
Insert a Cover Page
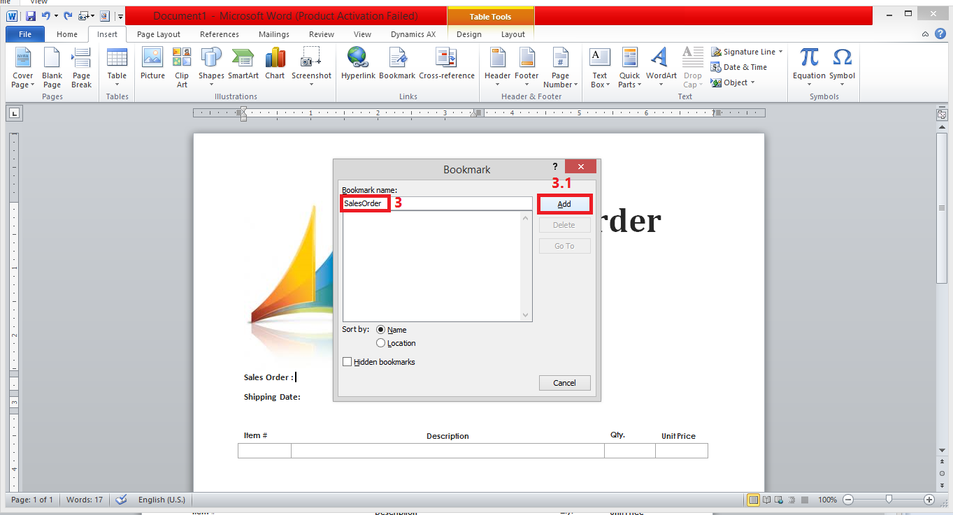pos(22,68)
